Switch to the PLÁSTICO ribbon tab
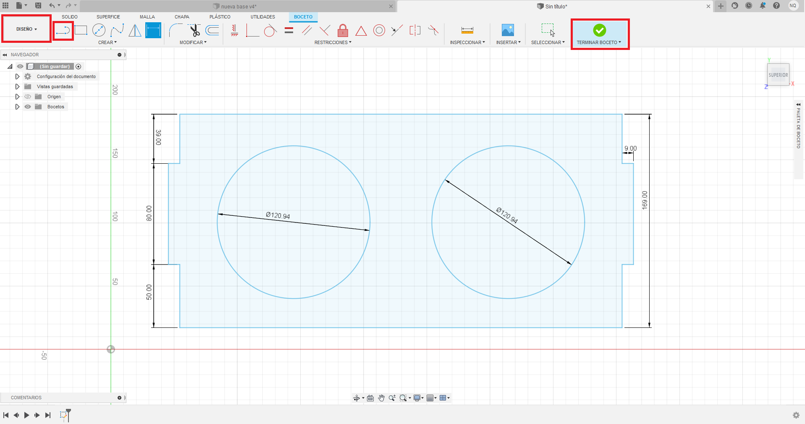805x424 pixels. [x=220, y=17]
